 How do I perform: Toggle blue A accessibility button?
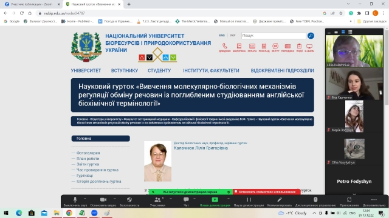165,58
